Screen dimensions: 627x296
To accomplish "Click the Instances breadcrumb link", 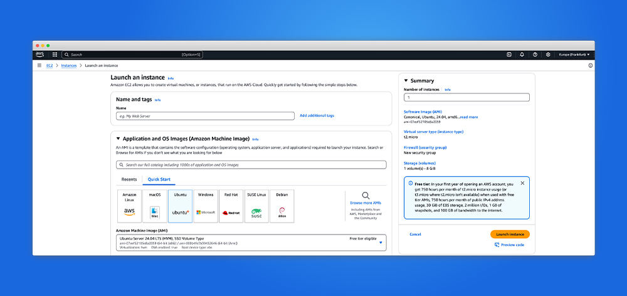I will tap(69, 66).
